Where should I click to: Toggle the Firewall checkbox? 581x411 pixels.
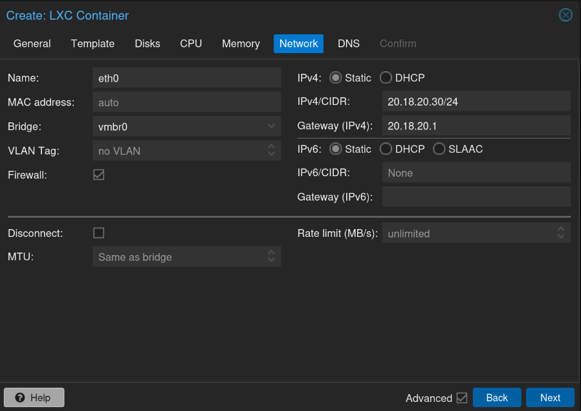(99, 175)
